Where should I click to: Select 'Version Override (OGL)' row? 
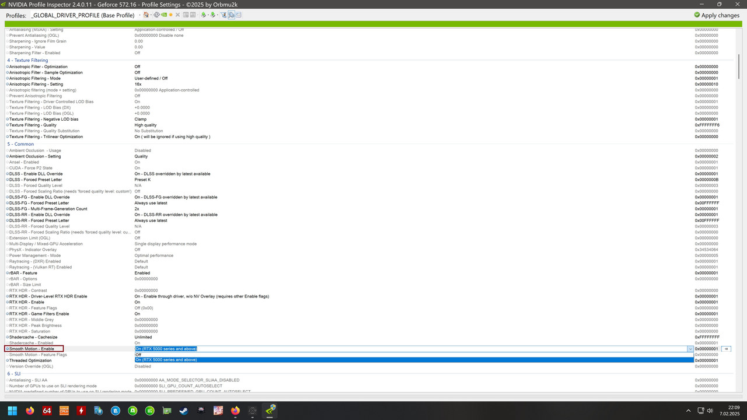370,366
